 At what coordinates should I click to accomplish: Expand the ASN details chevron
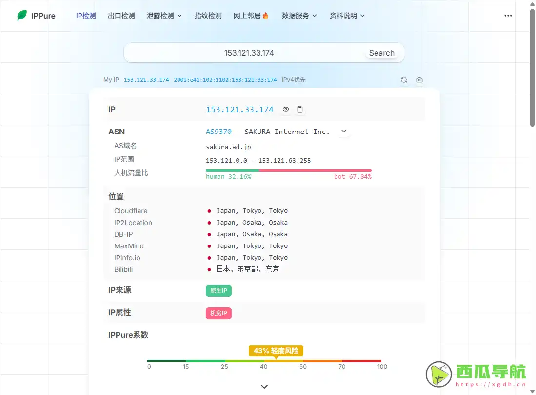tap(344, 132)
